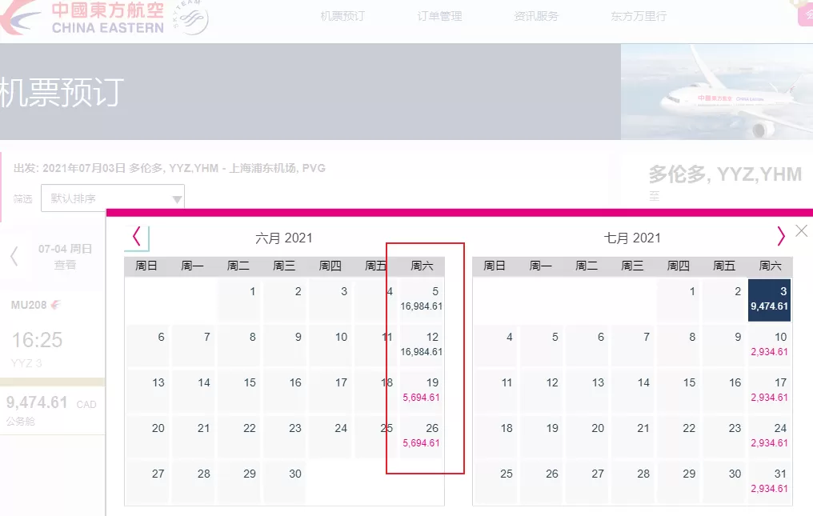Open the 机票预订 menu
This screenshot has height=516, width=813.
click(x=342, y=16)
